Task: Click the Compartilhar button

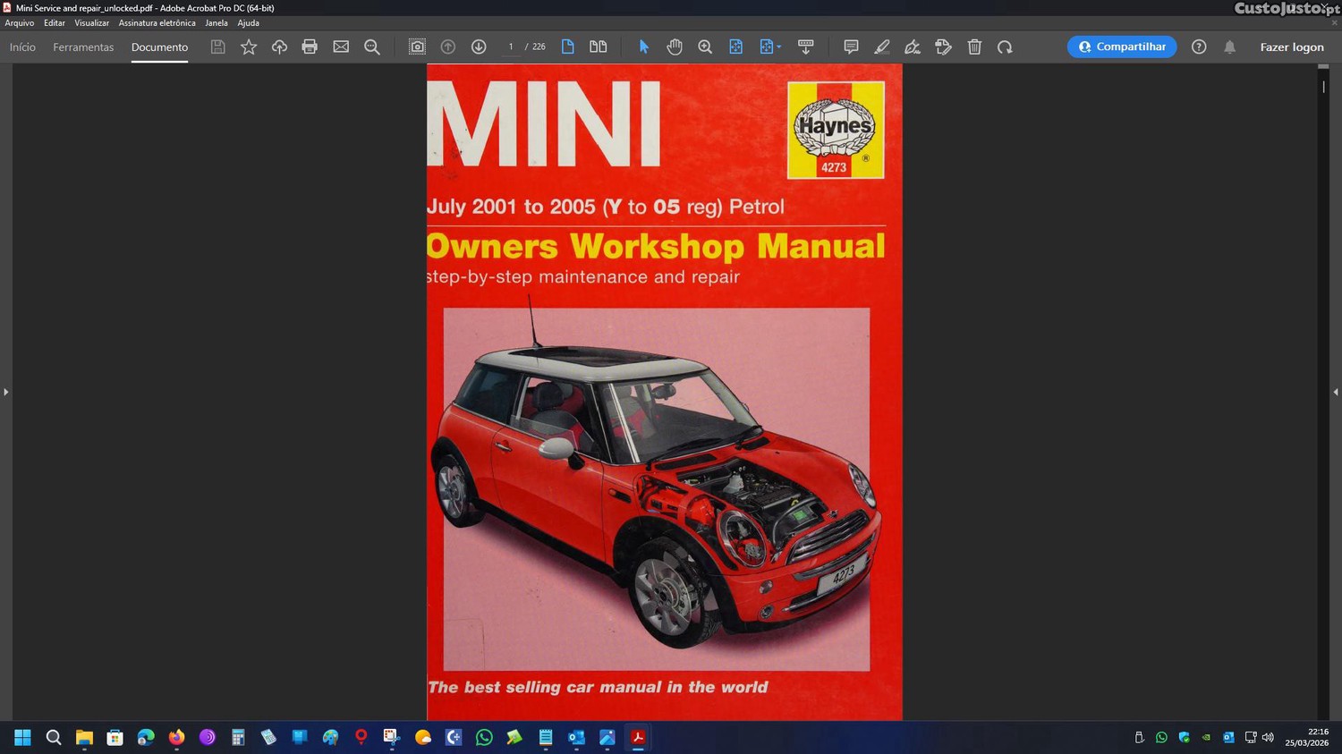Action: [x=1122, y=47]
